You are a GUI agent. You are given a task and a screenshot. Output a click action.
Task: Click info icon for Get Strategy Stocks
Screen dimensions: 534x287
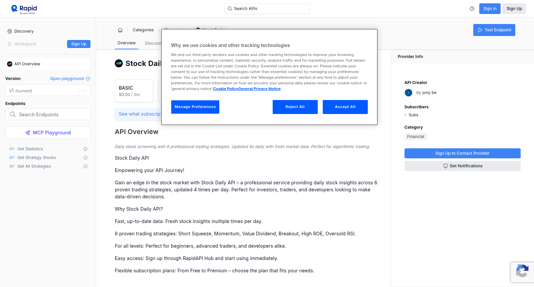point(85,158)
